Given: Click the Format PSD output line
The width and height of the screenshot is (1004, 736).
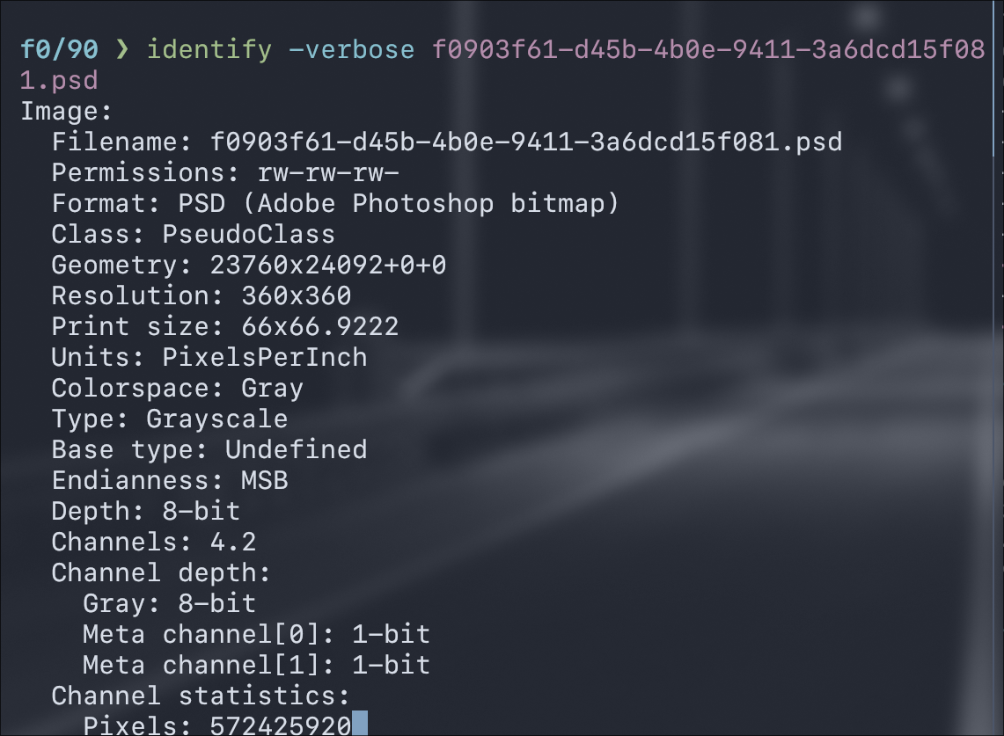Looking at the screenshot, I should click(335, 203).
